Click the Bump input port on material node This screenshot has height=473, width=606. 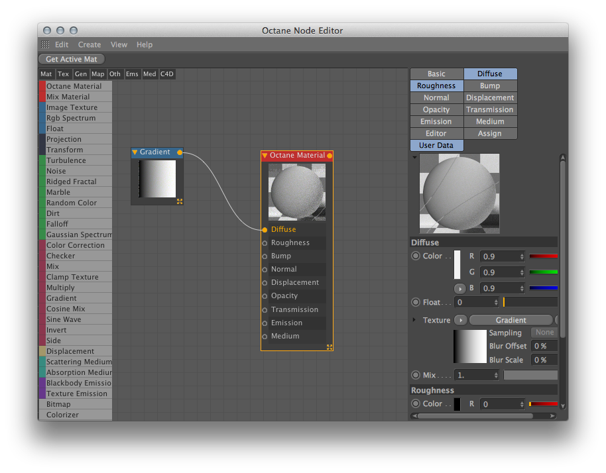coord(265,256)
